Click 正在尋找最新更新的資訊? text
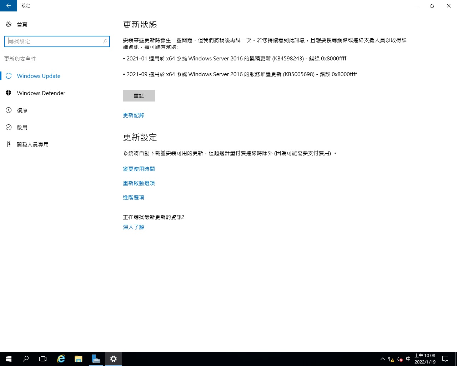The image size is (457, 366). click(x=154, y=217)
